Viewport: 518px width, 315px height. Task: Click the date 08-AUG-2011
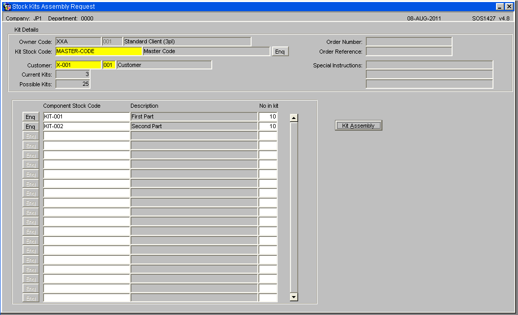click(x=424, y=18)
